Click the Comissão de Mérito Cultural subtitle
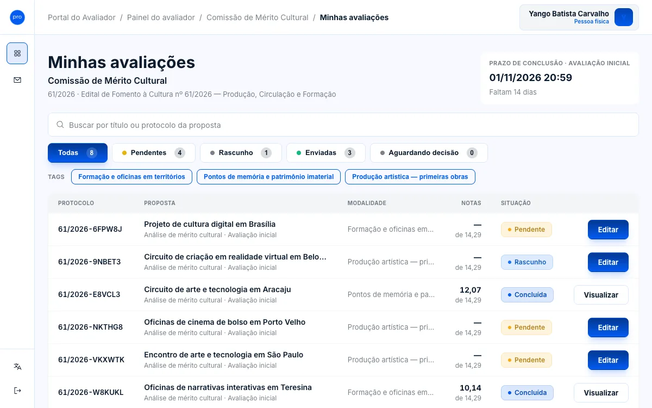Screen dimensions: 652x408 (108, 81)
